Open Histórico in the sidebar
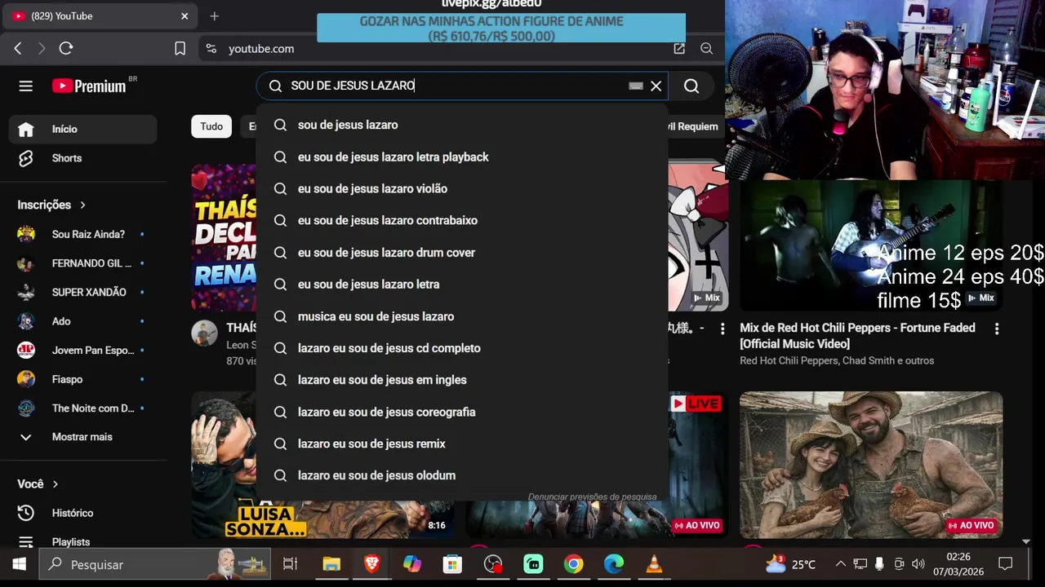The image size is (1045, 587). pos(82,513)
